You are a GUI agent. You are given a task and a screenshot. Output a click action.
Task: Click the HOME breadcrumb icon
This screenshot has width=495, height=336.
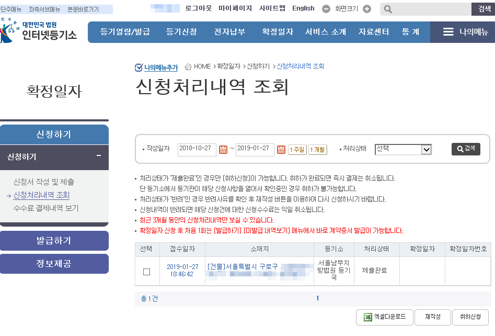coord(188,66)
